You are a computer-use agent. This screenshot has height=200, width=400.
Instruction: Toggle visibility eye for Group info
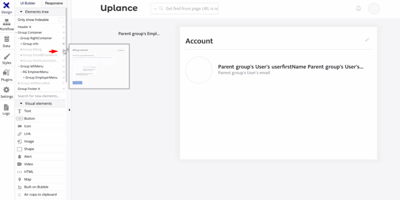pyautogui.click(x=63, y=44)
